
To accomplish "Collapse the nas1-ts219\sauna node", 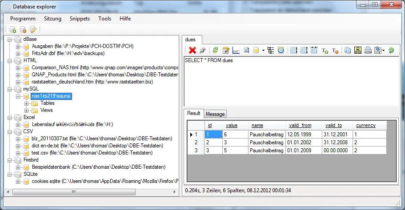I will coord(18,96).
